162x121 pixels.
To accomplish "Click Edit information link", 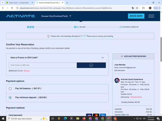I will tap(120, 71).
